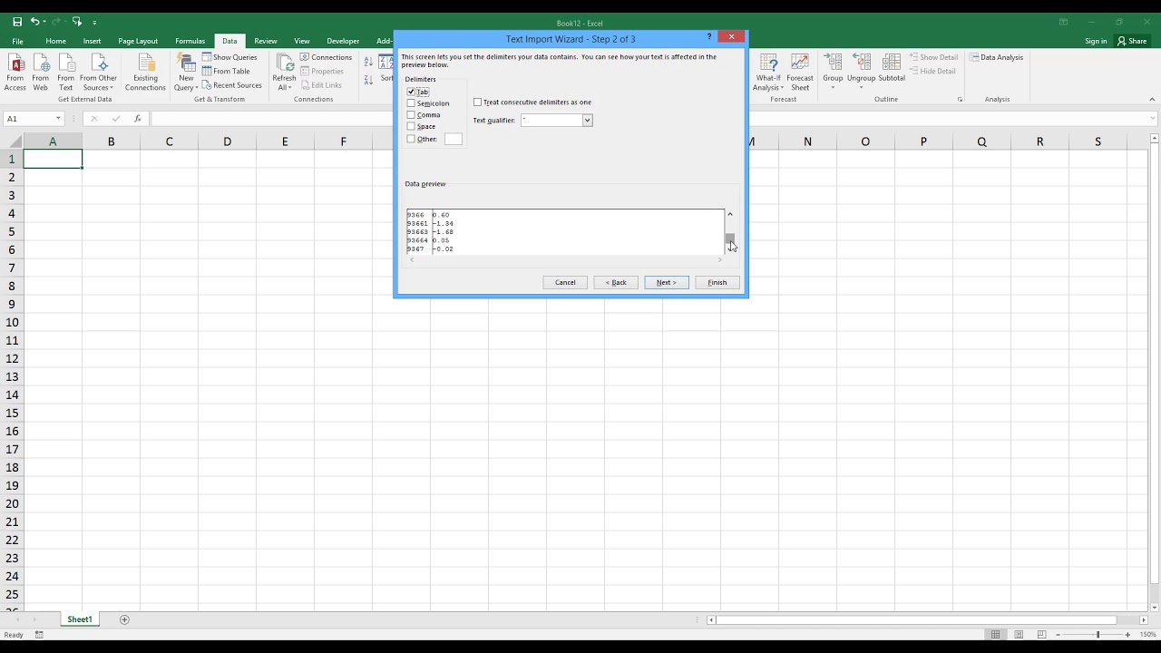Enable the Comma delimiter checkbox
This screenshot has height=653, width=1161.
(x=411, y=115)
